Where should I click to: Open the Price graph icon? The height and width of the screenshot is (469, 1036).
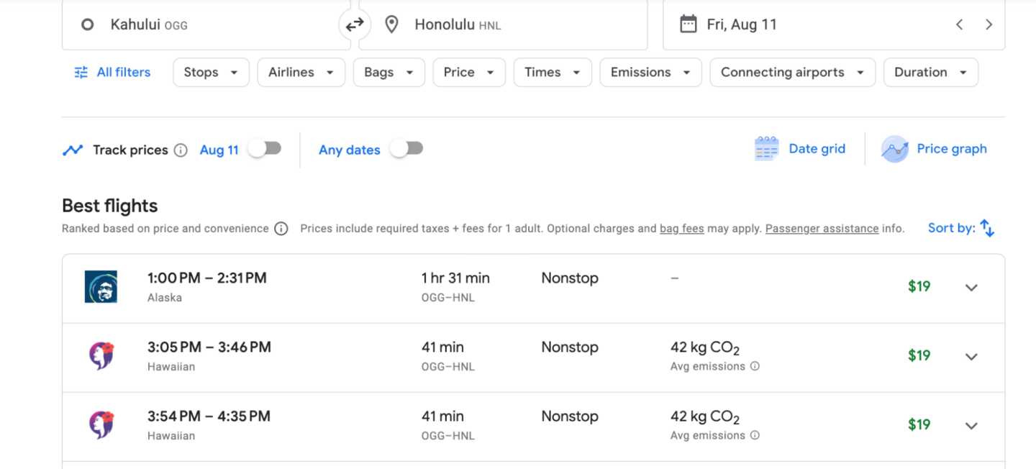(894, 149)
